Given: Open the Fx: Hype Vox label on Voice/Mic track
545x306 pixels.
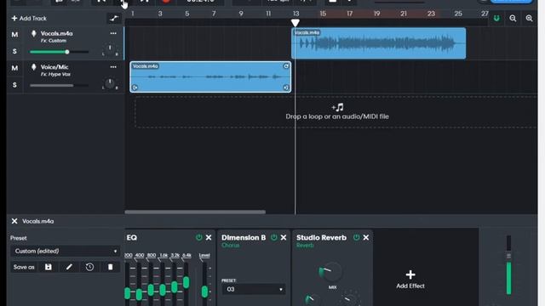Looking at the screenshot, I should (55, 74).
